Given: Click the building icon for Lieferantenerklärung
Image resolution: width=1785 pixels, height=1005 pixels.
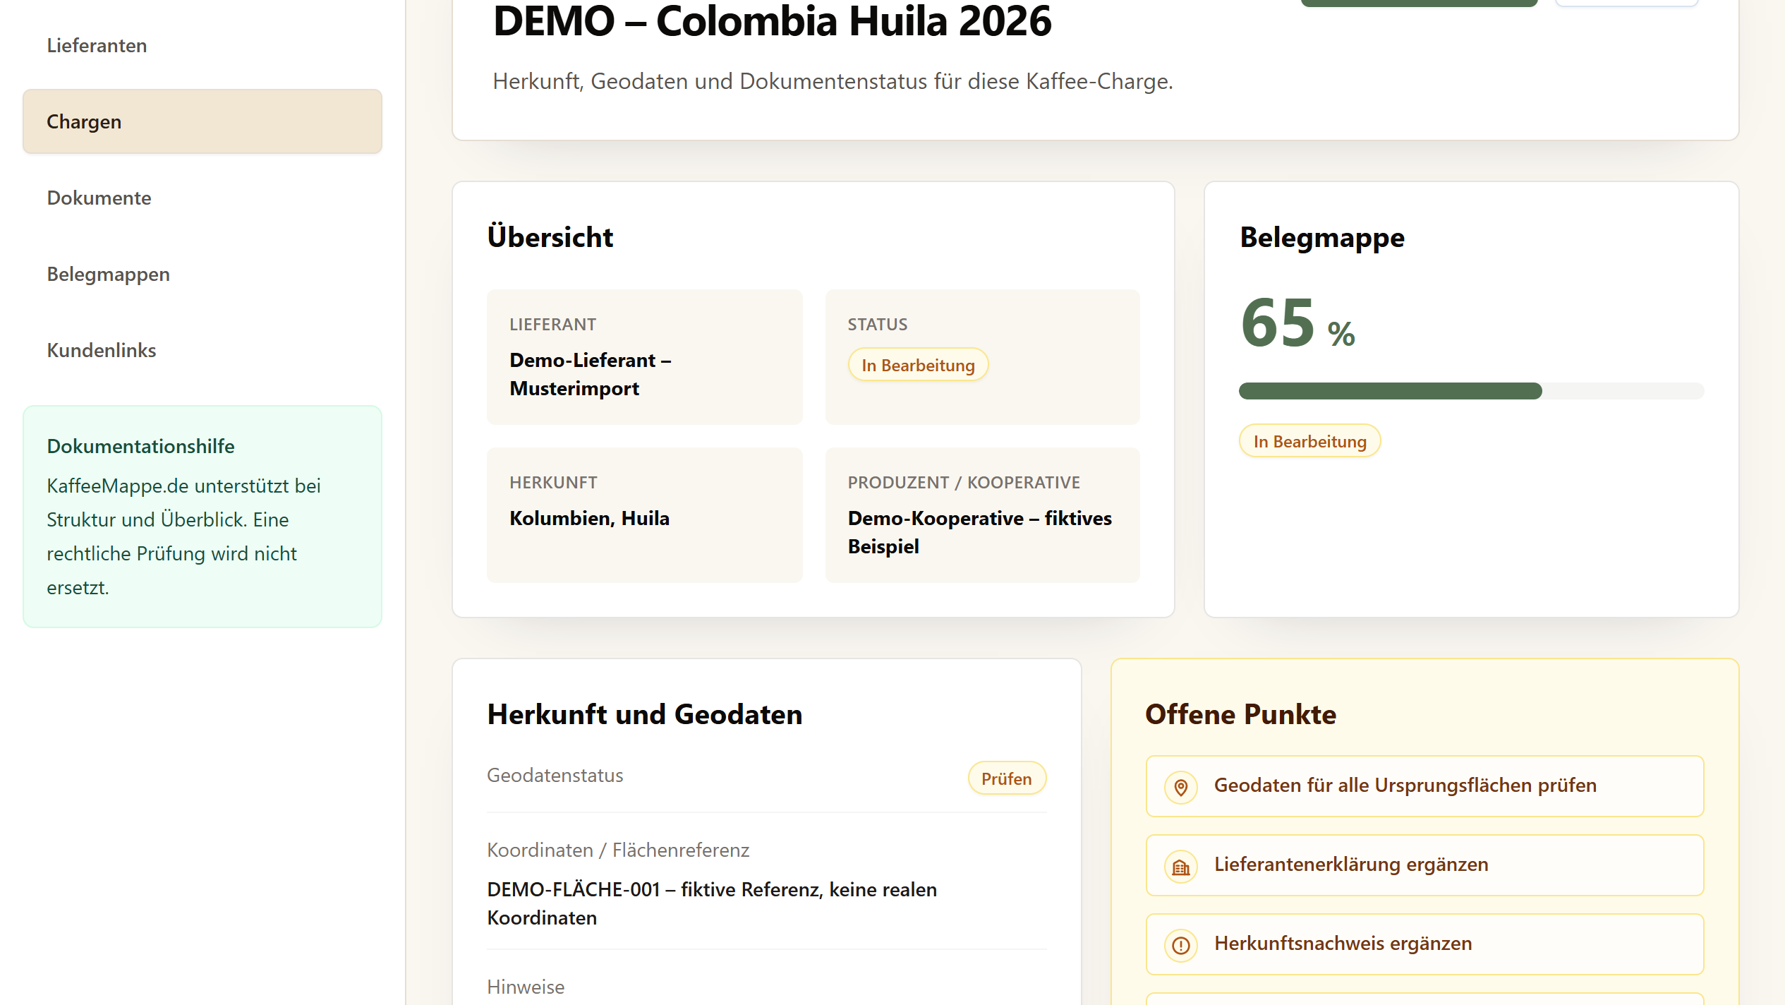Looking at the screenshot, I should point(1181,866).
